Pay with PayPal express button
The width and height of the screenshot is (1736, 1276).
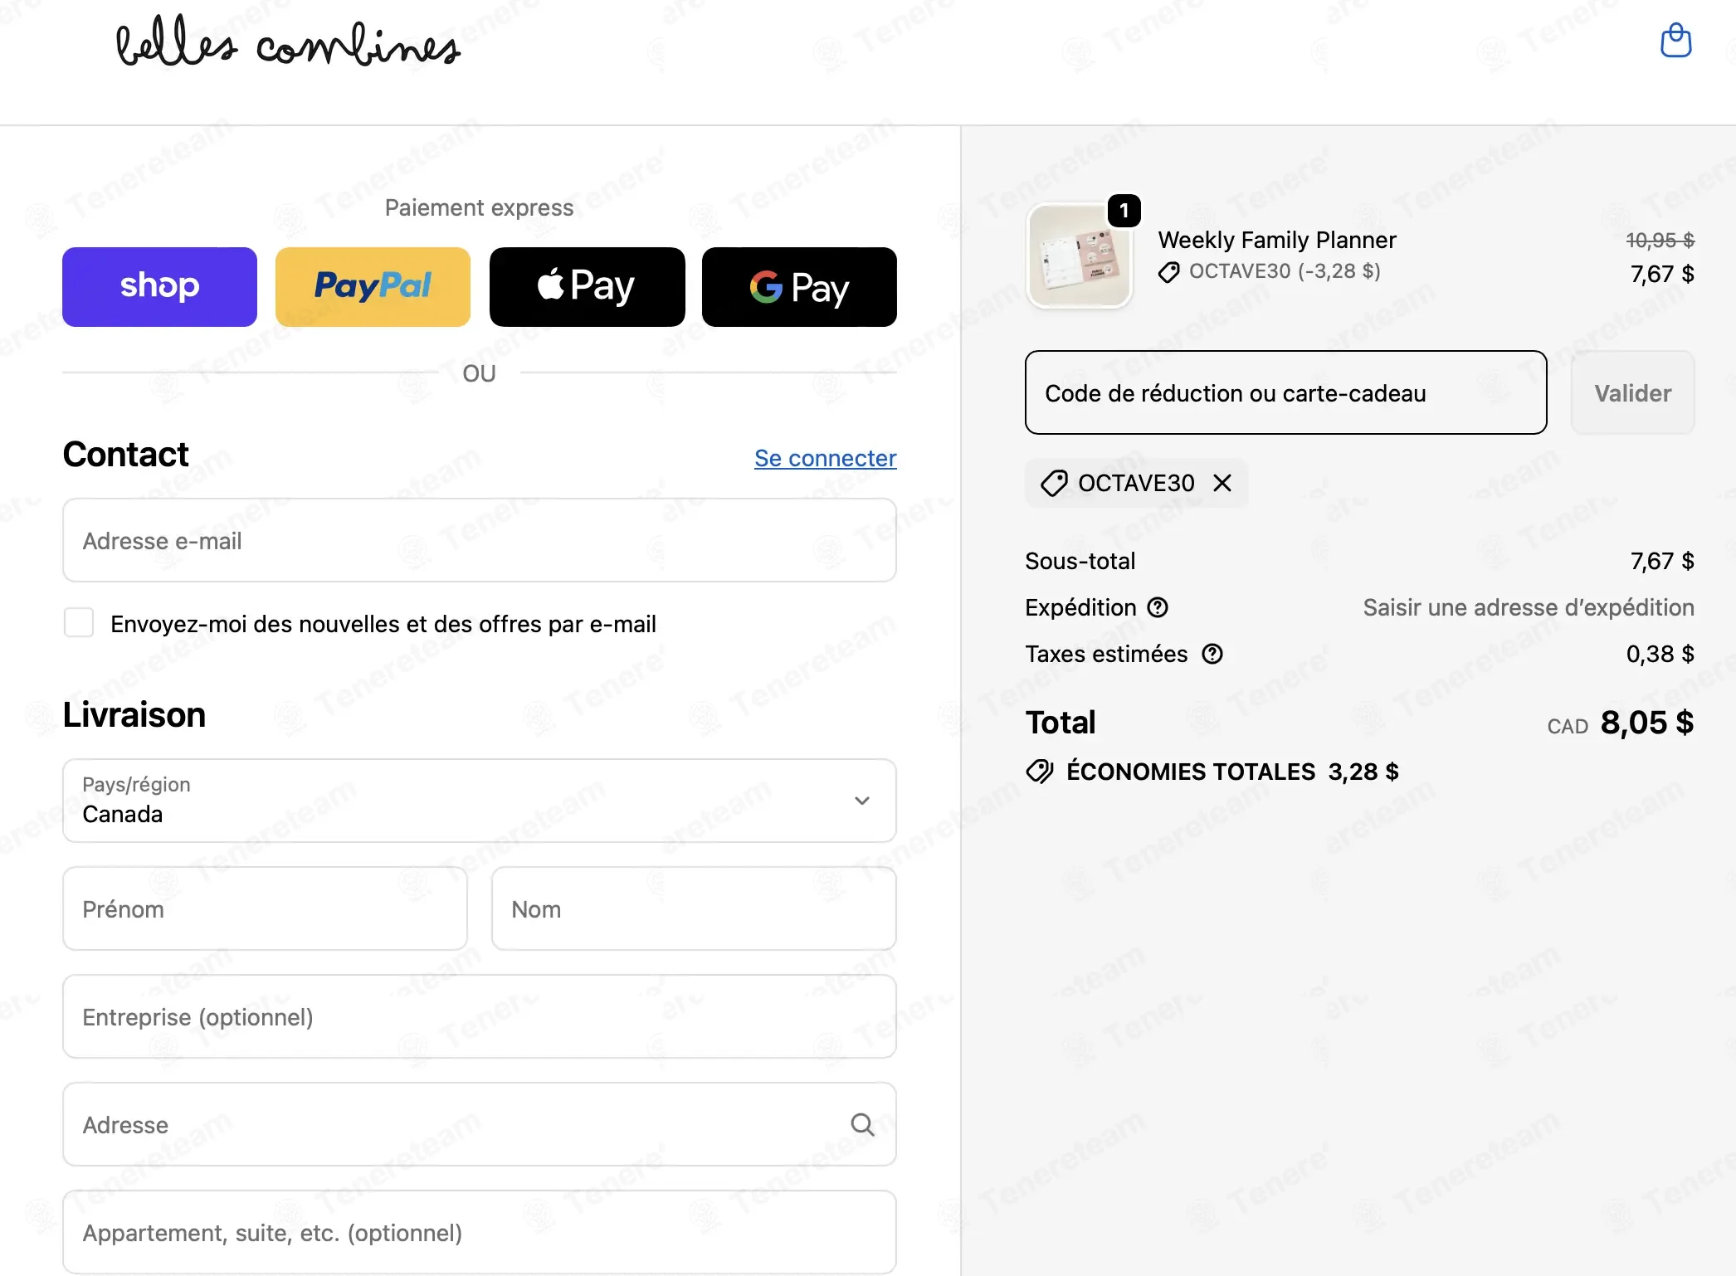[x=373, y=286]
